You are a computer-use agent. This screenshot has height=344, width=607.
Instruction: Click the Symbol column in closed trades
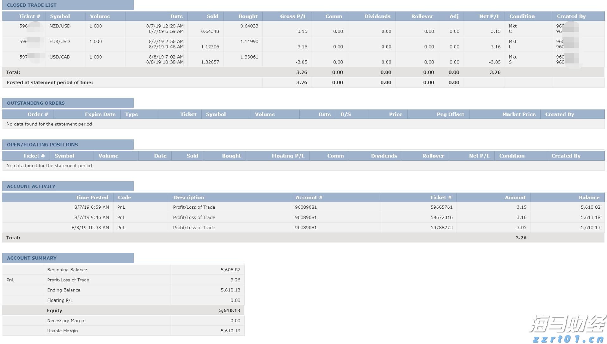[60, 16]
